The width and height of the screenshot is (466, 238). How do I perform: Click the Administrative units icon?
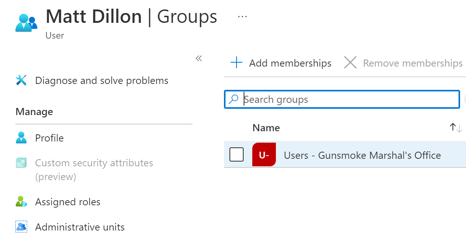(x=21, y=227)
